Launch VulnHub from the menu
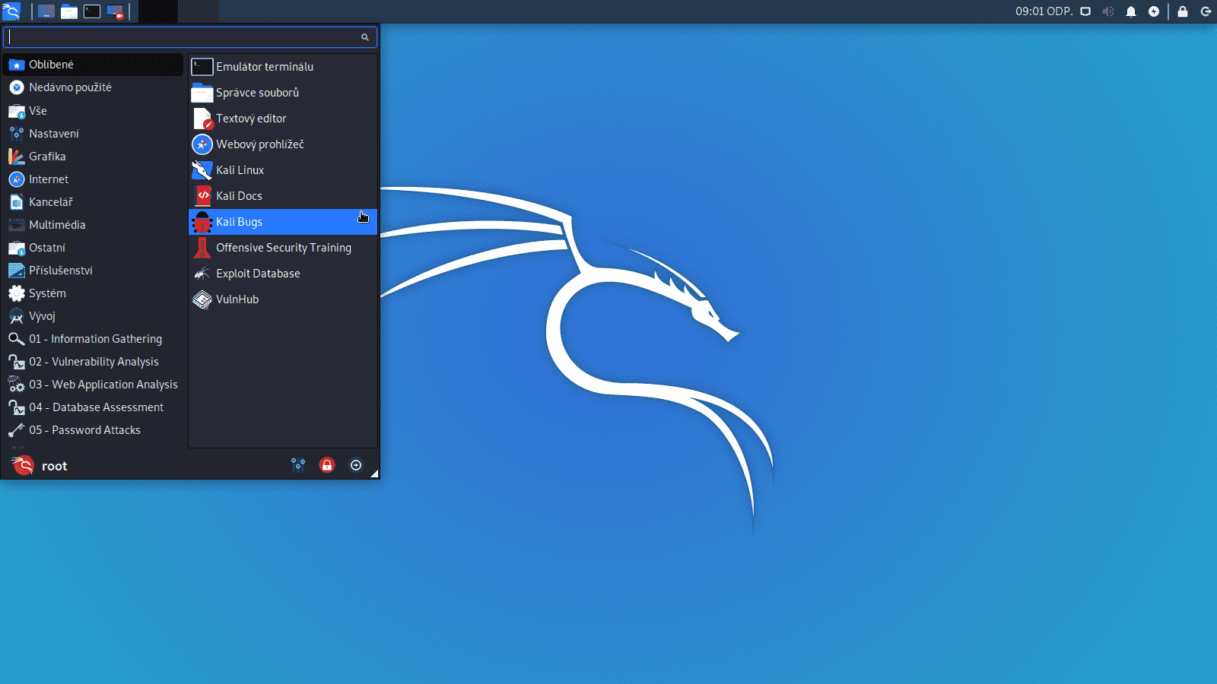Image resolution: width=1217 pixels, height=684 pixels. (x=237, y=299)
